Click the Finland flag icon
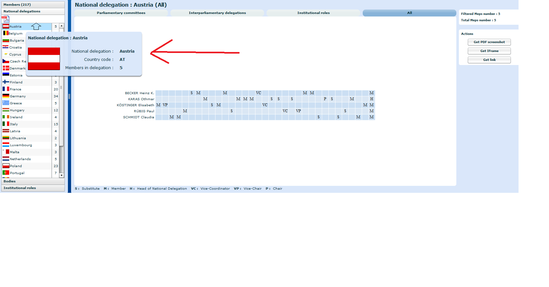Screen dimensions: 549x287 click(6, 82)
